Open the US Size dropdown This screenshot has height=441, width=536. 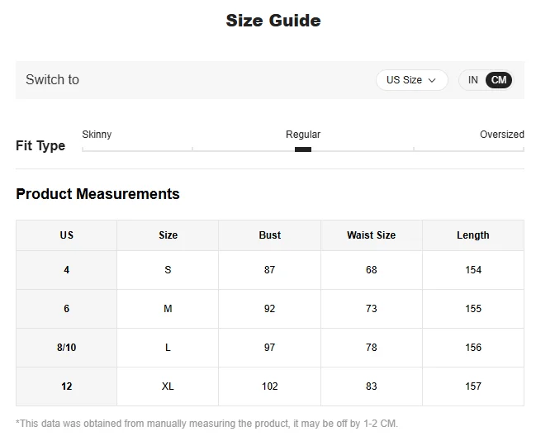410,80
